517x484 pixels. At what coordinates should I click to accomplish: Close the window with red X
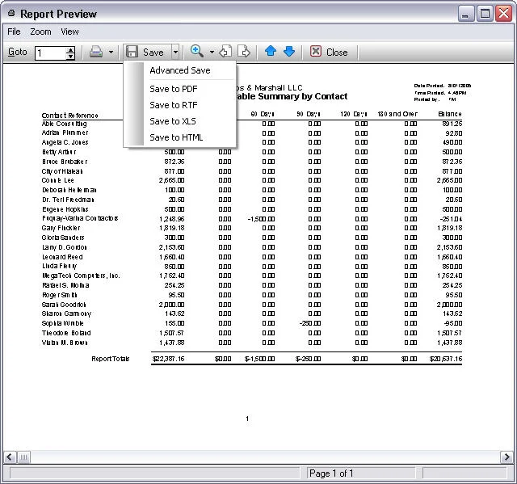point(504,14)
